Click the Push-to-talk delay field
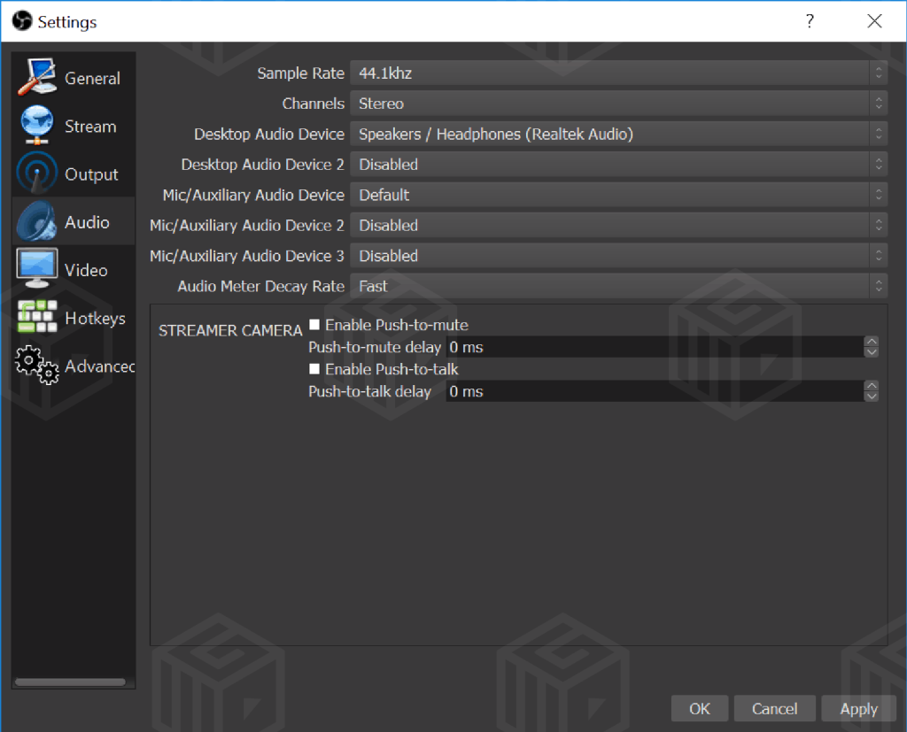This screenshot has width=907, height=732. tap(655, 391)
